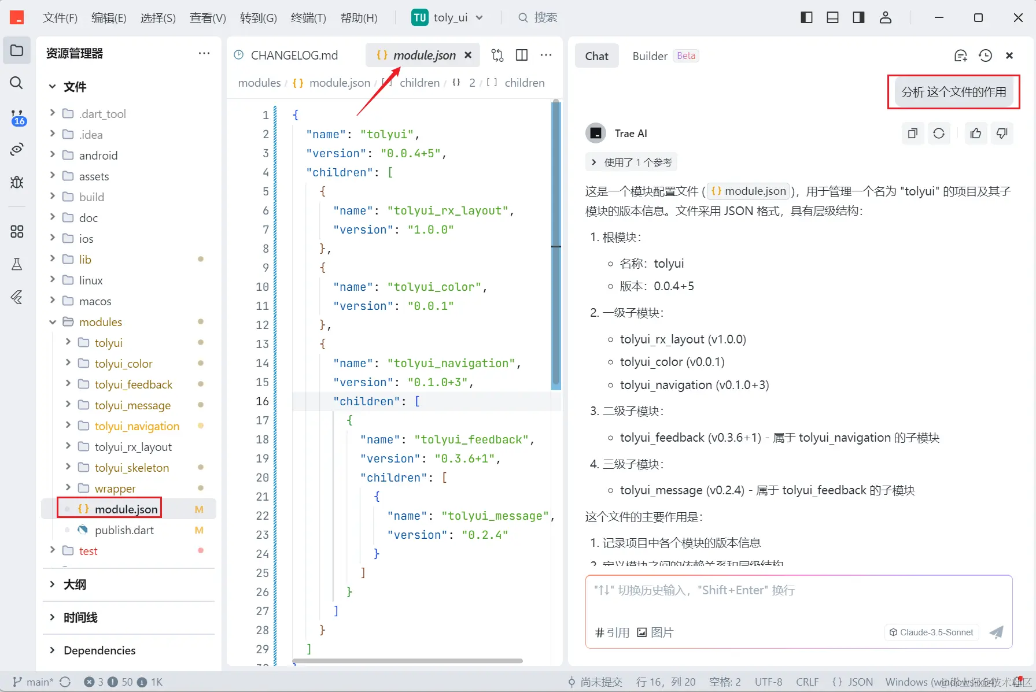1036x692 pixels.
Task: Open the Run and Debug bug icon
Action: [x=17, y=182]
